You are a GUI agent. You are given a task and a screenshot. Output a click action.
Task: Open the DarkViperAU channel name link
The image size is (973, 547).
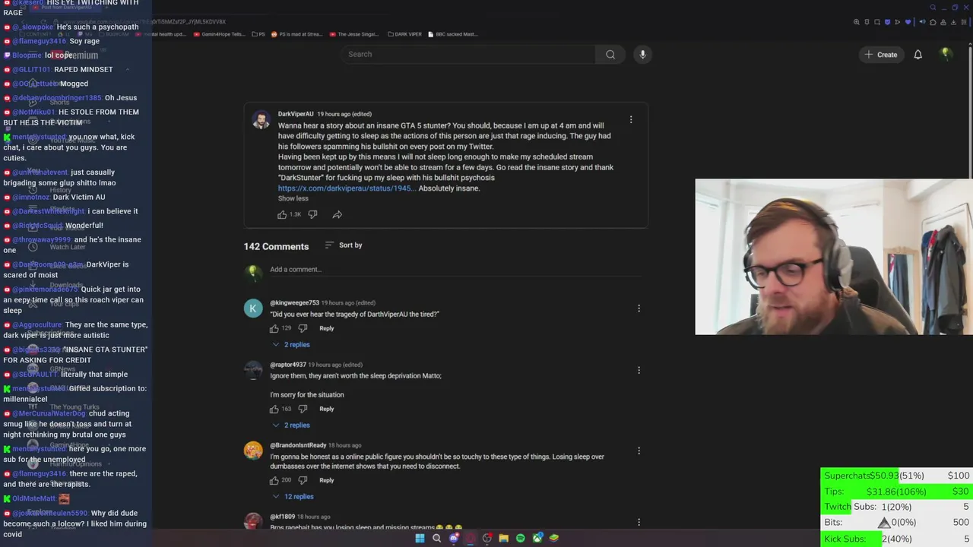click(296, 114)
